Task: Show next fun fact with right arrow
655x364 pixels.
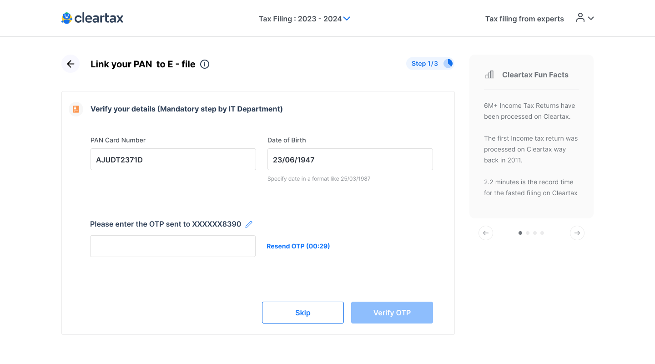Action: [577, 233]
